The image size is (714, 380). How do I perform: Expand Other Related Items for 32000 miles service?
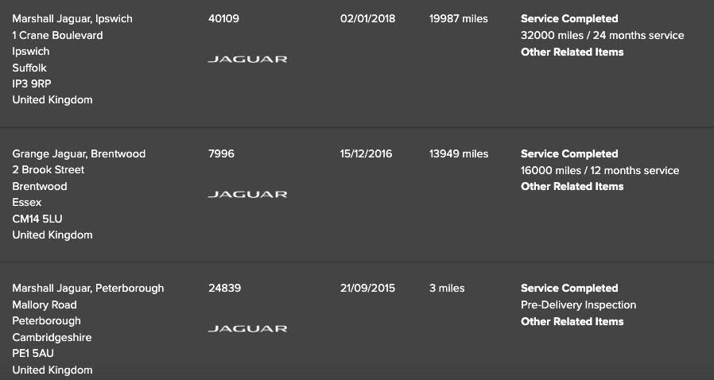[x=572, y=52]
